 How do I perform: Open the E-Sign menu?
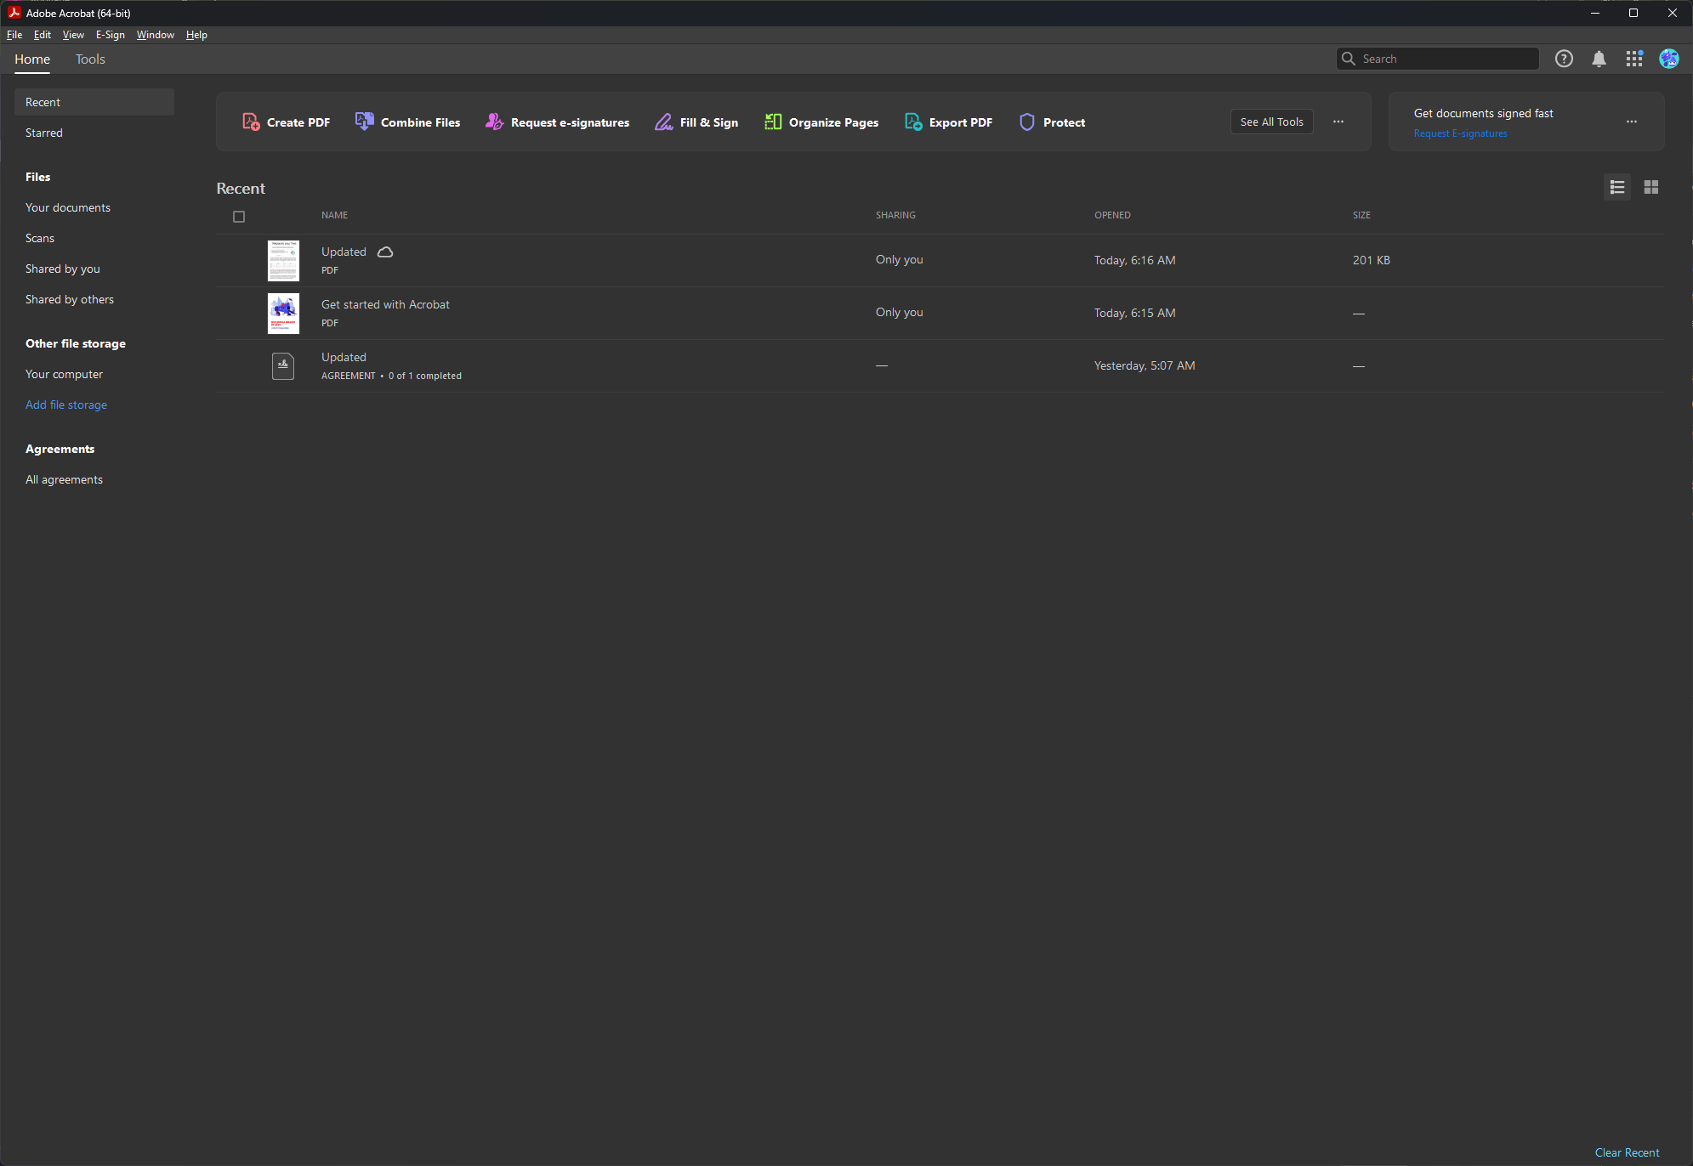110,35
